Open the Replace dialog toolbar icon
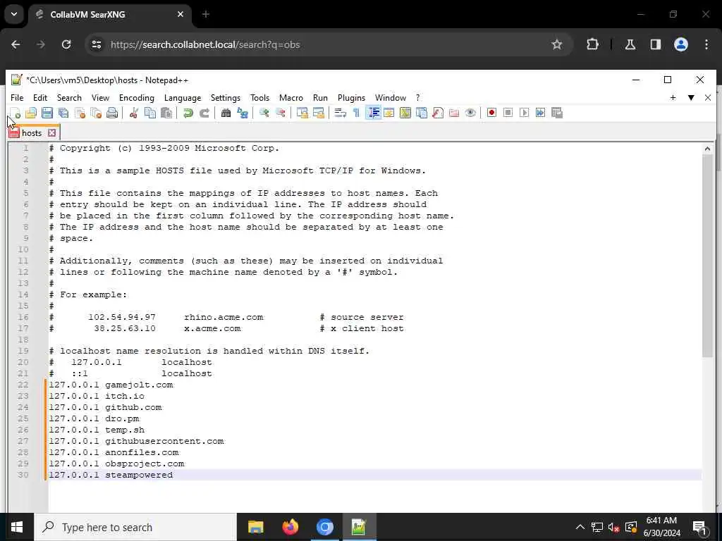This screenshot has width=722, height=541. pos(243,113)
